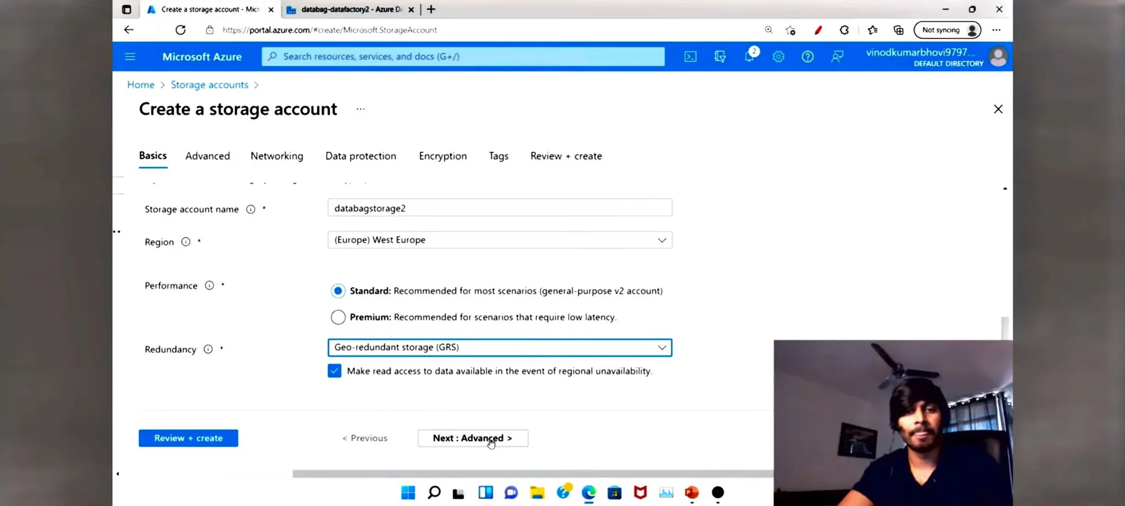Switch to the Data protection tab
1125x506 pixels.
[x=361, y=156]
